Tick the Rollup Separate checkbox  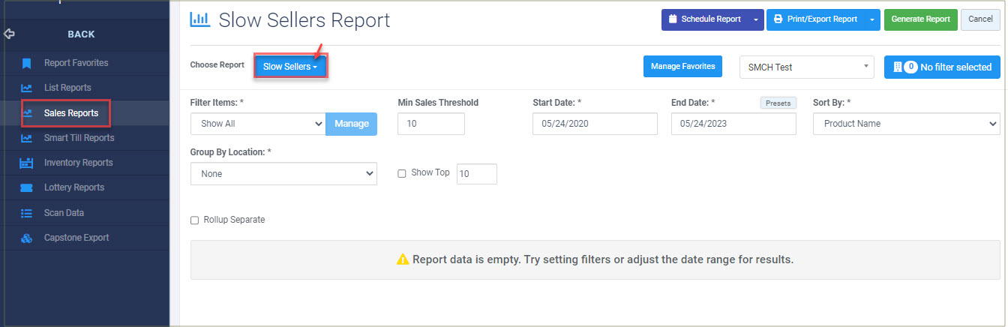(195, 220)
